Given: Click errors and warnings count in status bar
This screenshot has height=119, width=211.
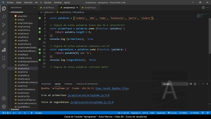Looking at the screenshot, I should (x=6, y=113).
